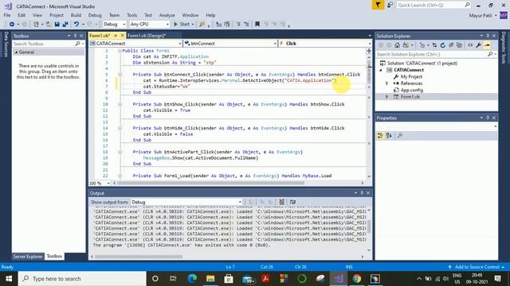Open the Build menu
Screen dimensions: 510x286
click(x=76, y=15)
